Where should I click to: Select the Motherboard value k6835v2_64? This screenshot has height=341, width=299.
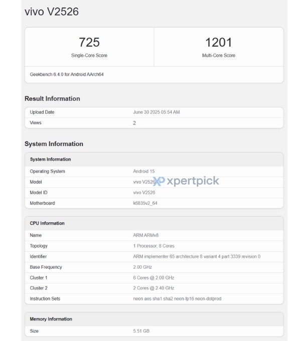coord(145,203)
